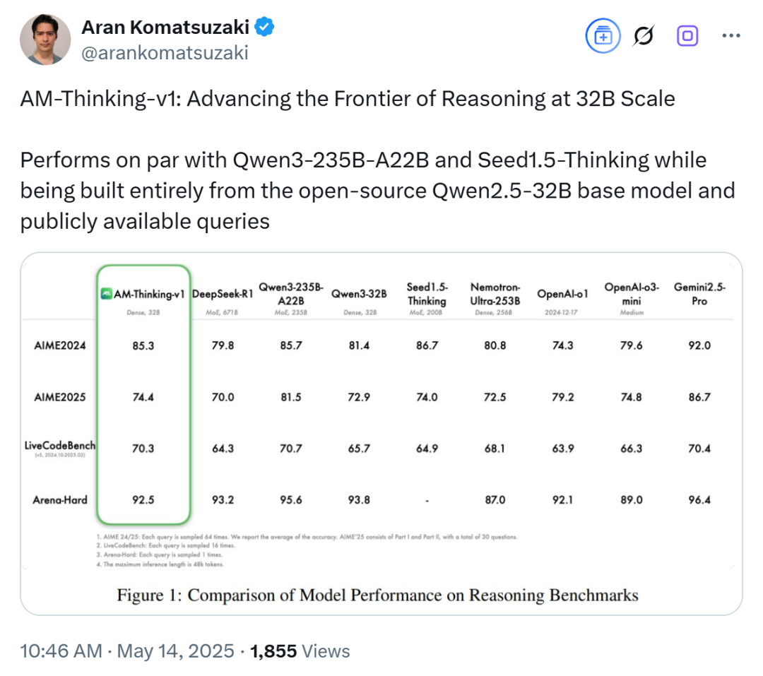Click the 1,855 Views counter
The width and height of the screenshot is (763, 676).
click(x=300, y=651)
